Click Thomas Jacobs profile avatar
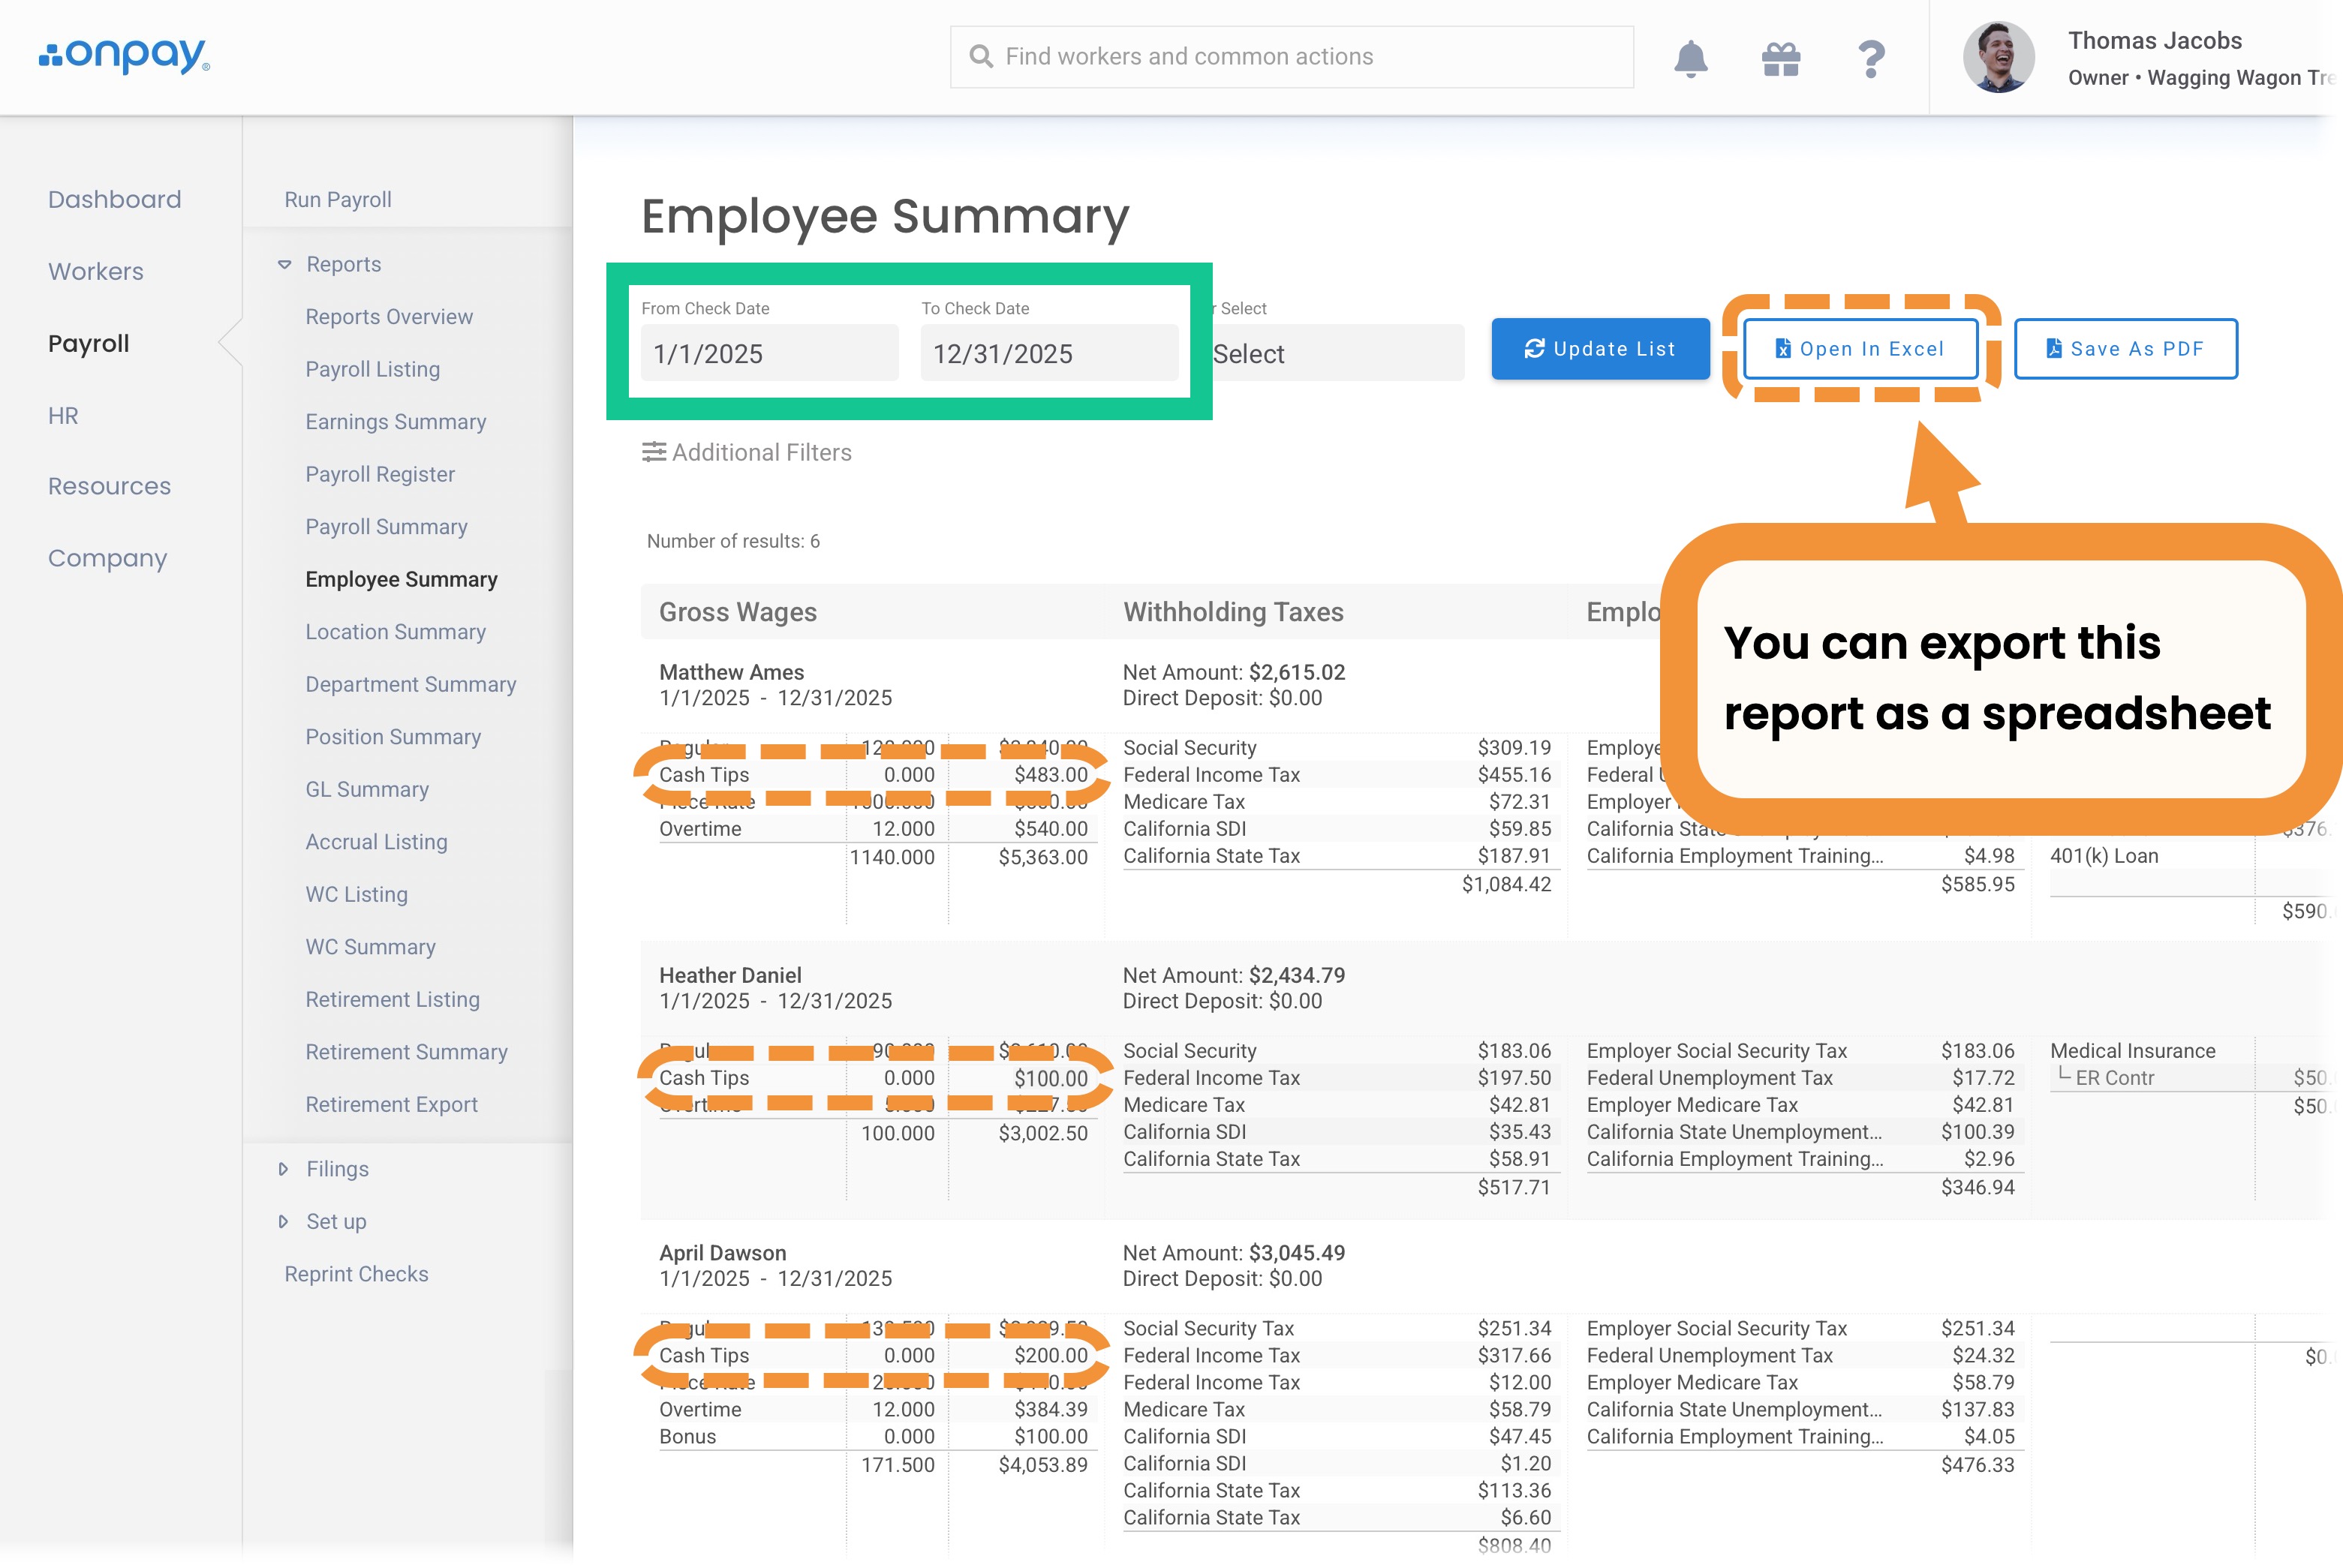The image size is (2343, 1568). [x=1998, y=58]
